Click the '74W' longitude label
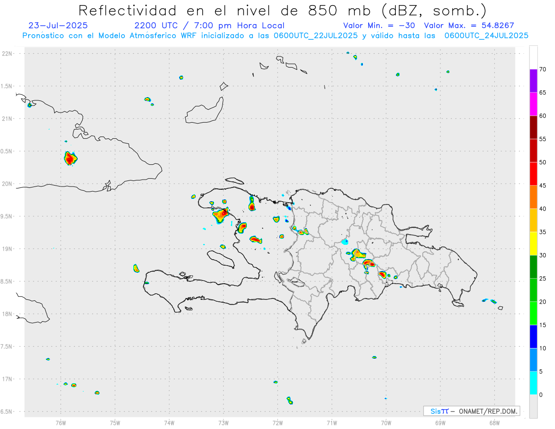Viewport: 555px width, 429px height. click(169, 422)
